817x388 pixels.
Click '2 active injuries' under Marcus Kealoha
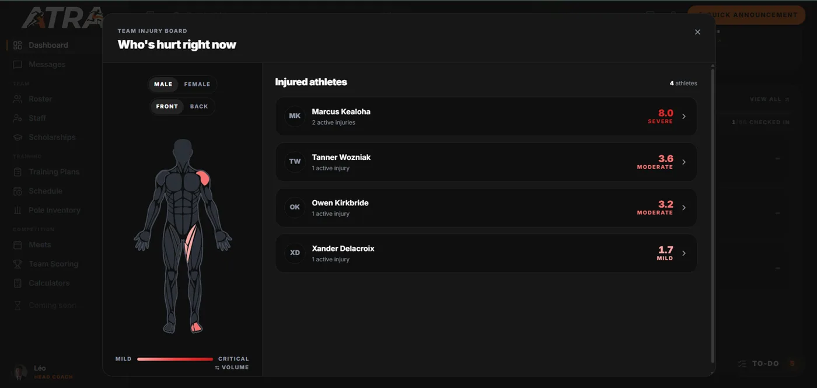click(x=333, y=123)
